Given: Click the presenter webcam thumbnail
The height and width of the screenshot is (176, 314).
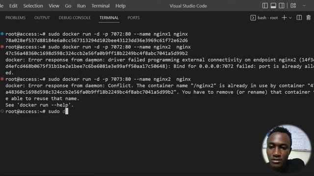Looking at the screenshot, I should (x=287, y=148).
